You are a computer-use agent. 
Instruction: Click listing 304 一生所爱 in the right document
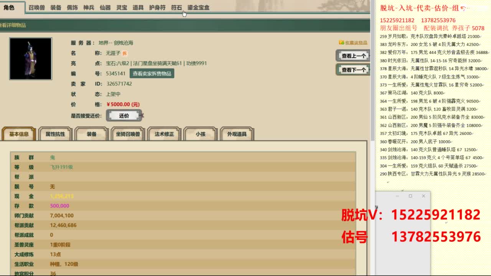(x=428, y=166)
